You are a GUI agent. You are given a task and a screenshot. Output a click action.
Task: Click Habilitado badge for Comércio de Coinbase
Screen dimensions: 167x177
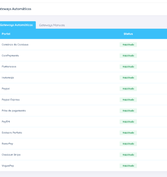click(x=128, y=45)
